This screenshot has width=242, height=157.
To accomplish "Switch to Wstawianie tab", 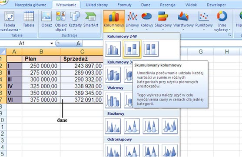I will point(66,5).
